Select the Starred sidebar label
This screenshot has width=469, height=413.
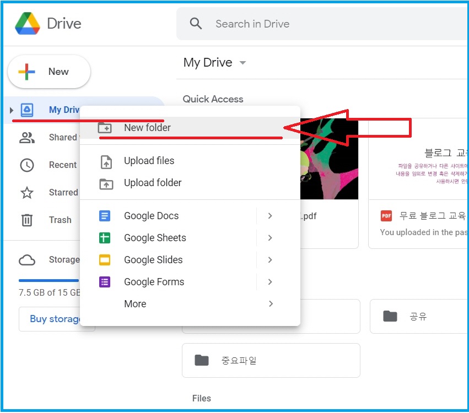[x=63, y=192]
